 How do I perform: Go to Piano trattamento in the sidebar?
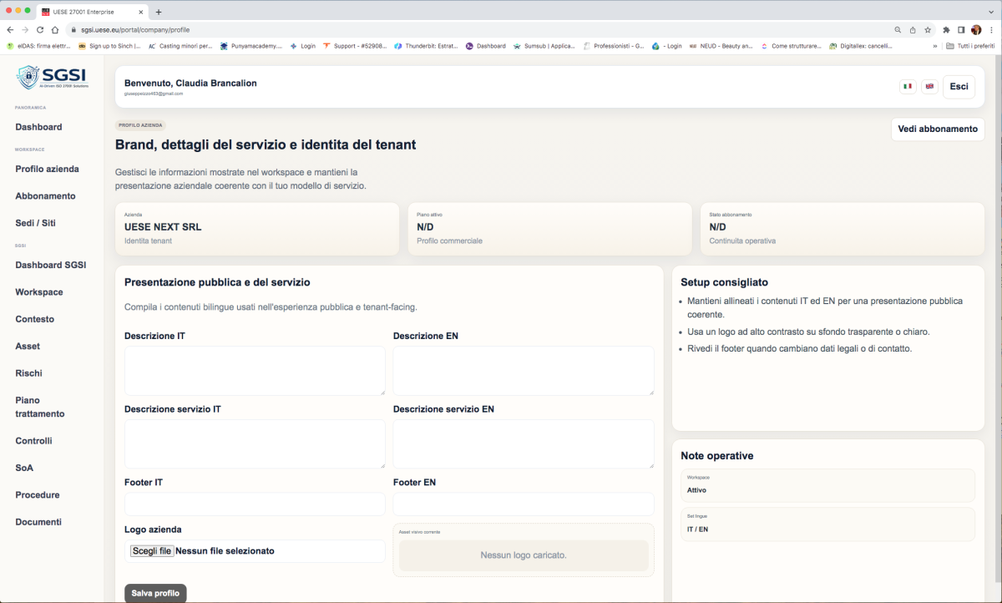coord(39,407)
